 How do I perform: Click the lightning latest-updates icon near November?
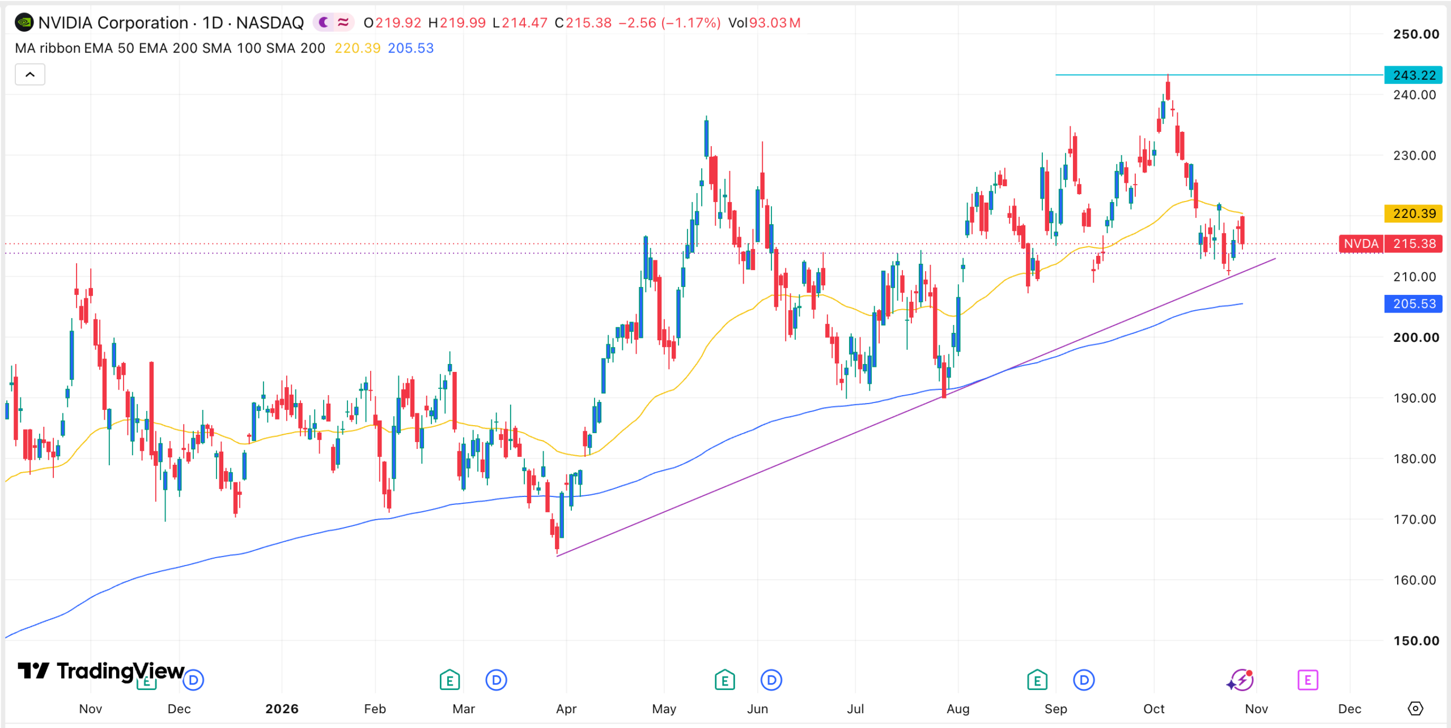pyautogui.click(x=1241, y=680)
